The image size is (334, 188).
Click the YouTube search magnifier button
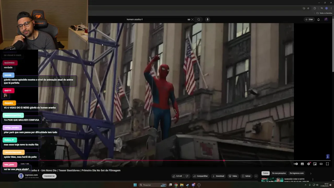(x=199, y=19)
